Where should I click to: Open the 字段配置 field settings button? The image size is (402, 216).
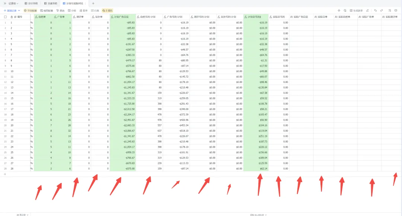[30, 10]
